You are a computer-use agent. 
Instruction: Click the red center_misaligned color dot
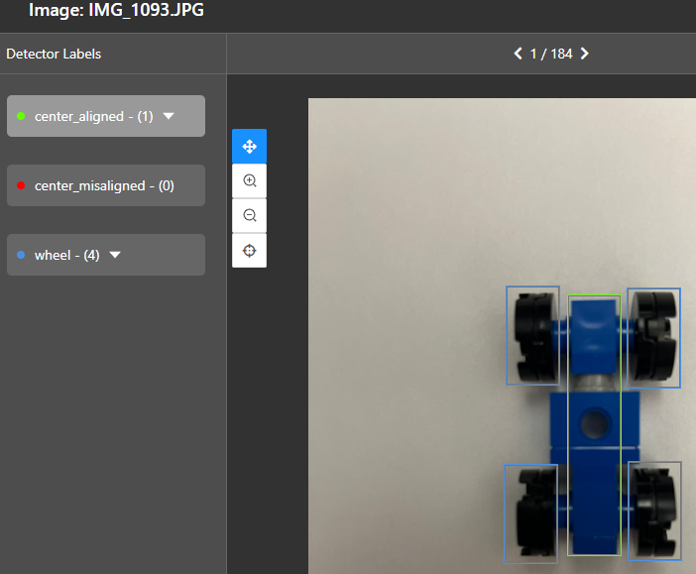point(21,186)
